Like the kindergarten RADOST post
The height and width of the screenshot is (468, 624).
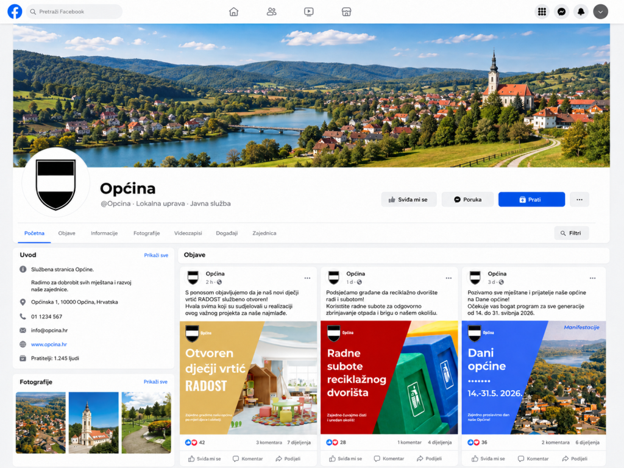click(204, 459)
